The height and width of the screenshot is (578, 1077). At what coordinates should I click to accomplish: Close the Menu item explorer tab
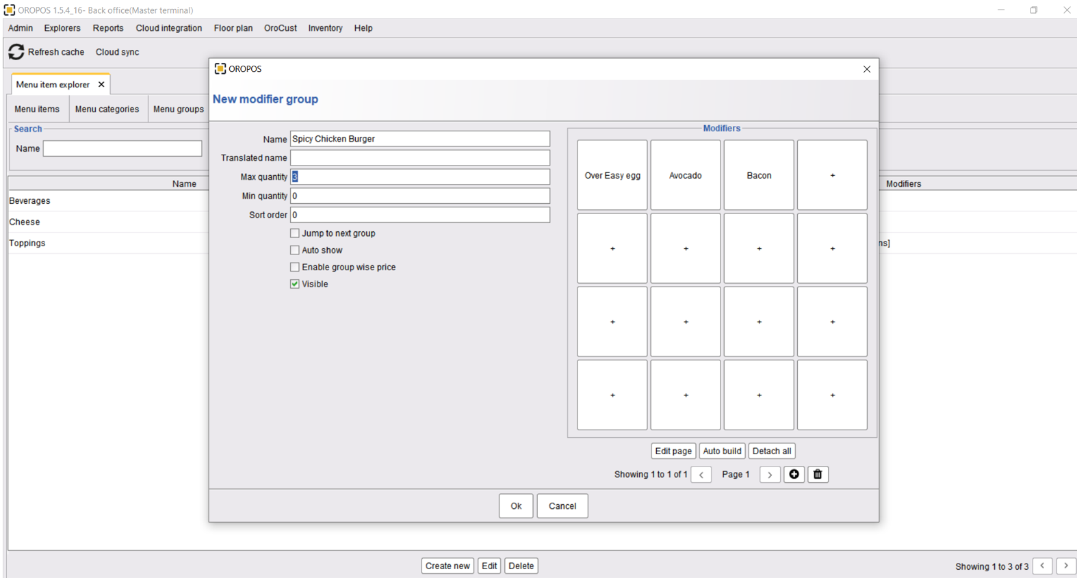101,84
